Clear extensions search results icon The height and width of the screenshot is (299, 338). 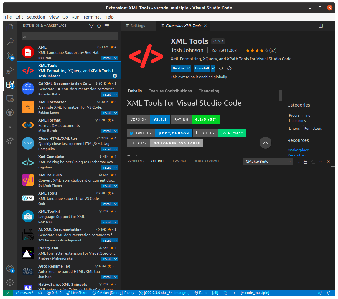pos(107,26)
